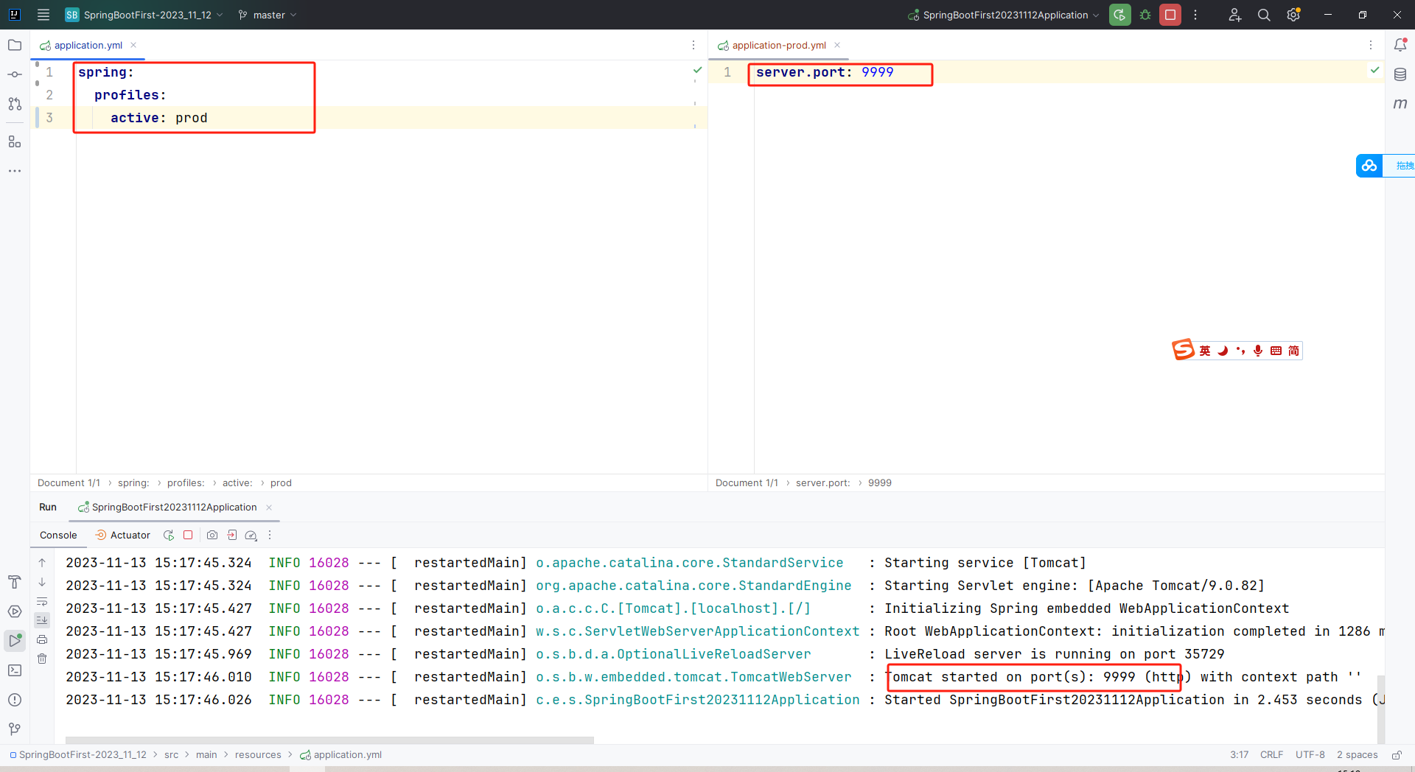Image resolution: width=1415 pixels, height=772 pixels.
Task: Click breadcrumb 'src' in the navigation bar
Action: click(x=171, y=755)
